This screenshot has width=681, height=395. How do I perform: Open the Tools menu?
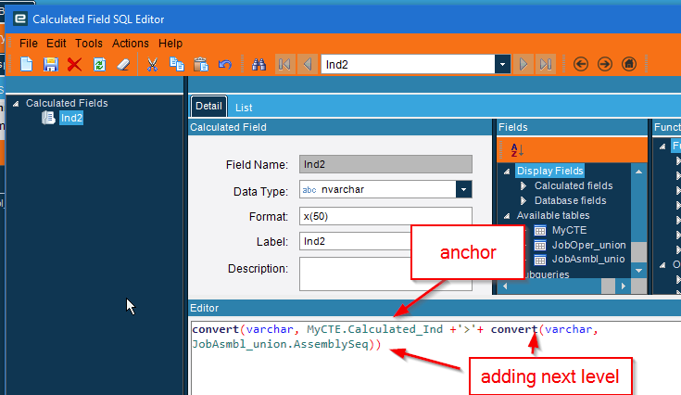coord(89,44)
